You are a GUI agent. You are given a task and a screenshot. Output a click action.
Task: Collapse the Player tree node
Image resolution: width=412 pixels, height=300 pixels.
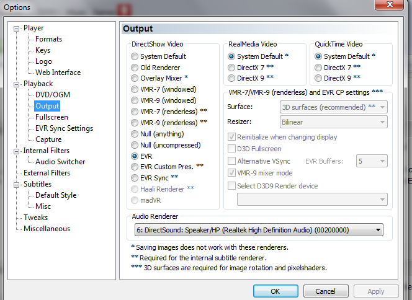[17, 29]
